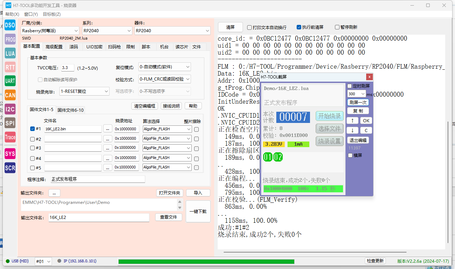
Task: Click the TVCC电压 3.3 input field
Action: [x=67, y=68]
